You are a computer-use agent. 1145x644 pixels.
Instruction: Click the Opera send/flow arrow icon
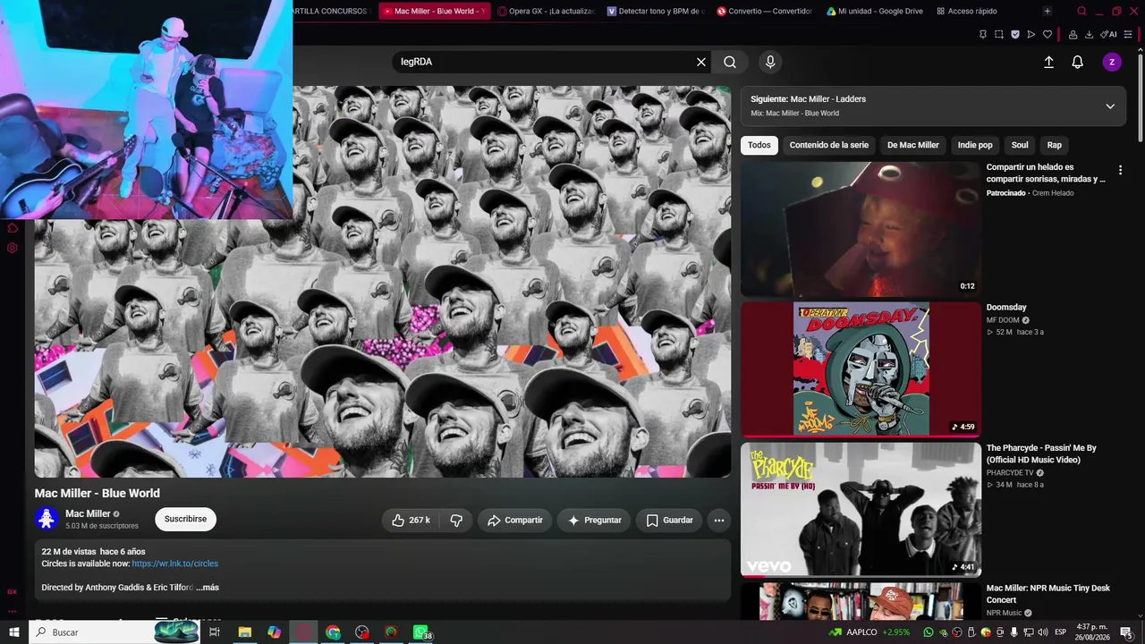1031,34
